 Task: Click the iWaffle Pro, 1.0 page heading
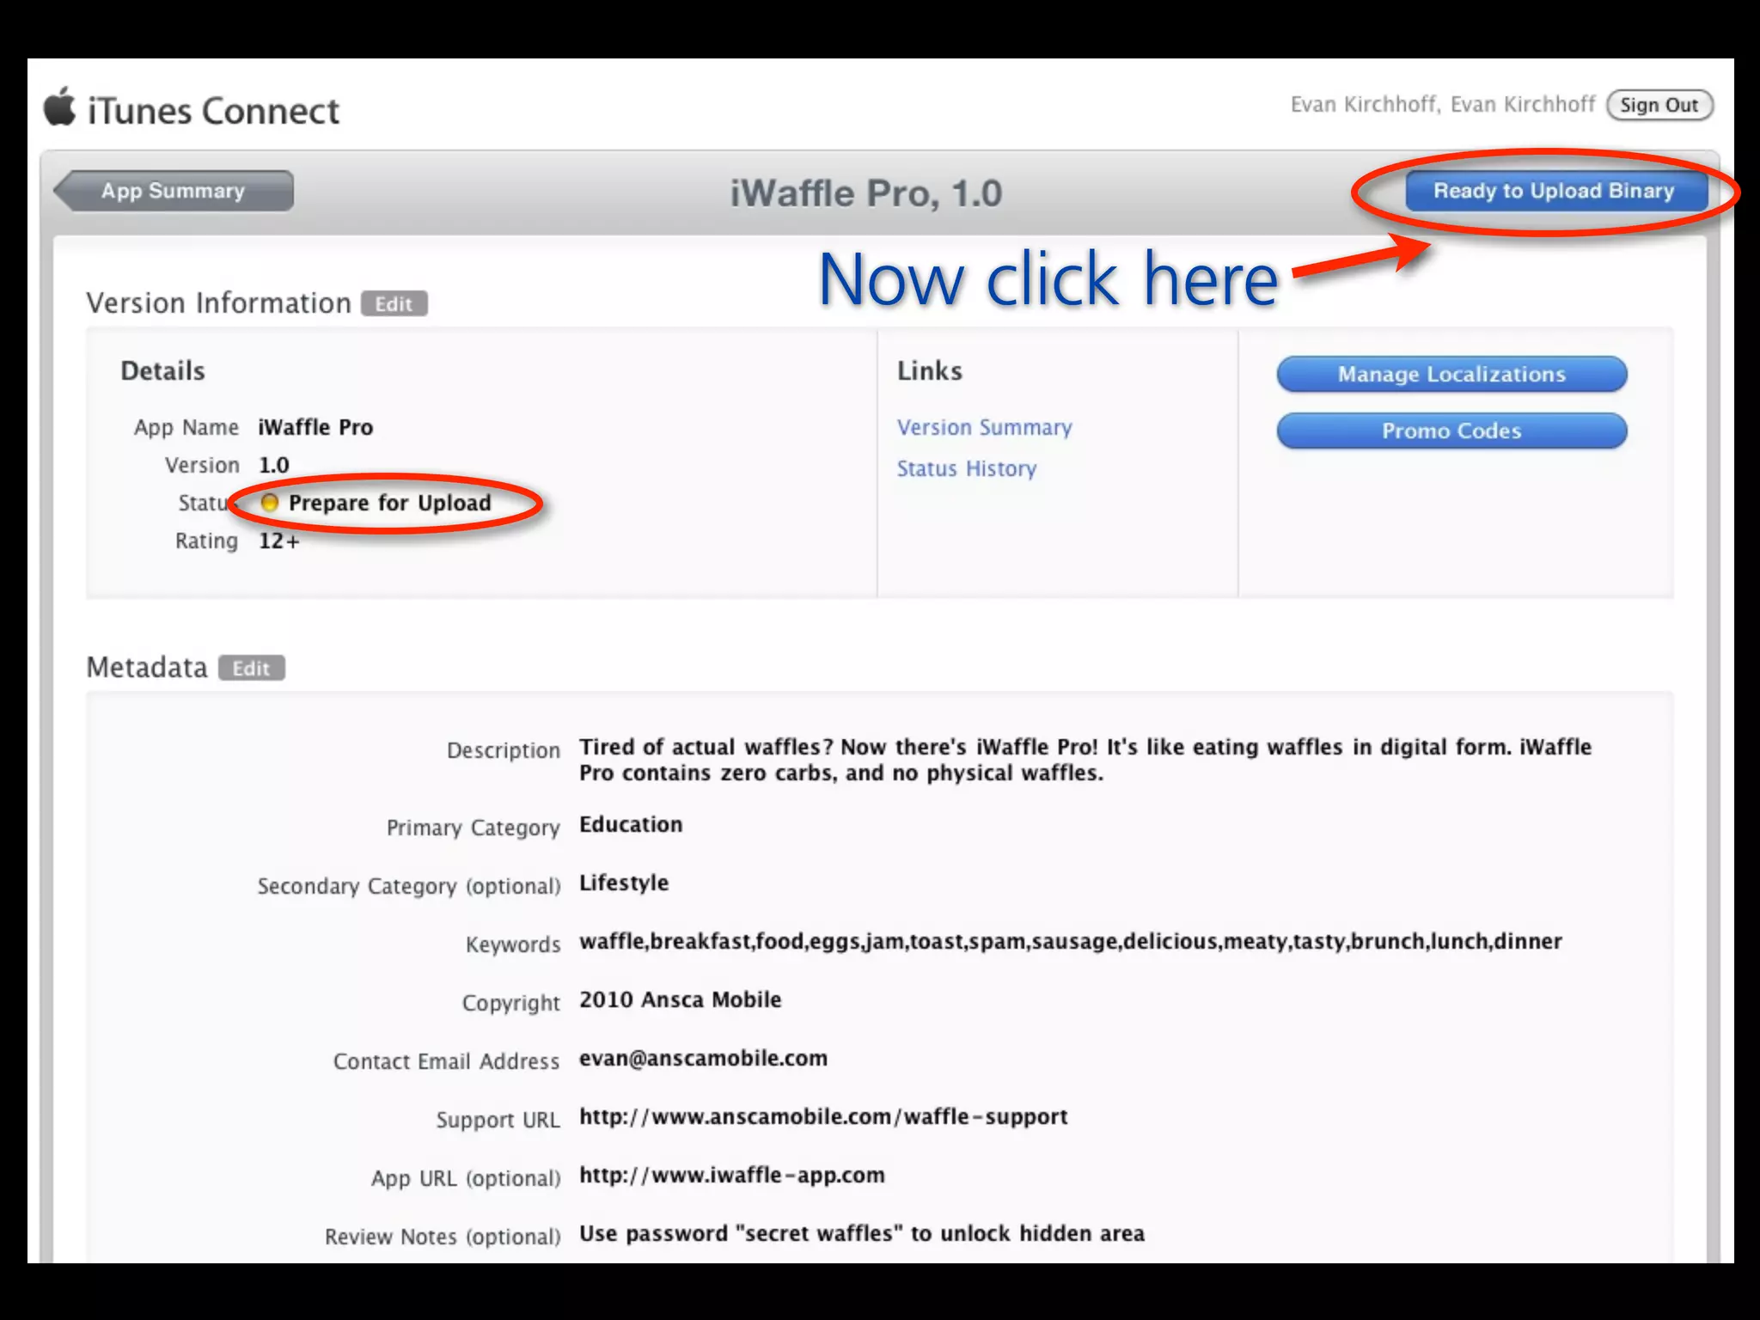(865, 193)
